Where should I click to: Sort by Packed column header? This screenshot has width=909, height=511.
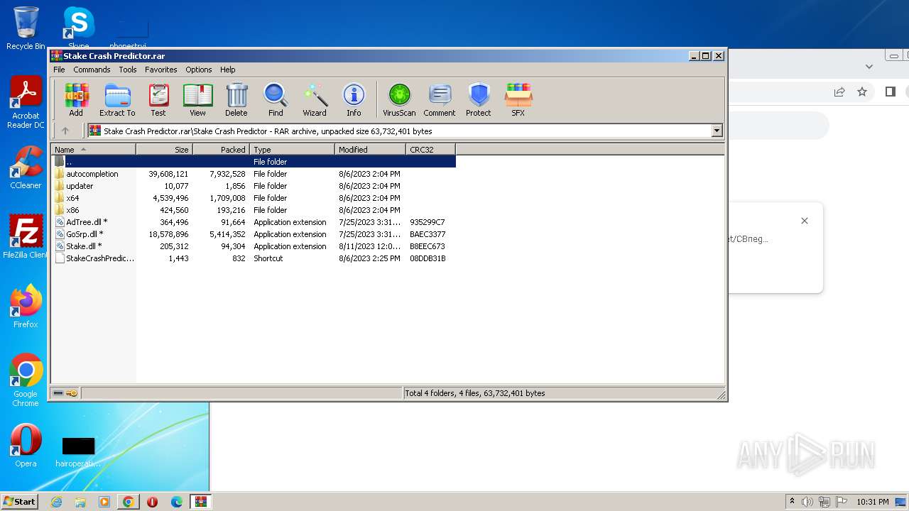pos(222,149)
